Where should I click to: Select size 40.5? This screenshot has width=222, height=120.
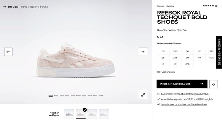coord(211,58)
